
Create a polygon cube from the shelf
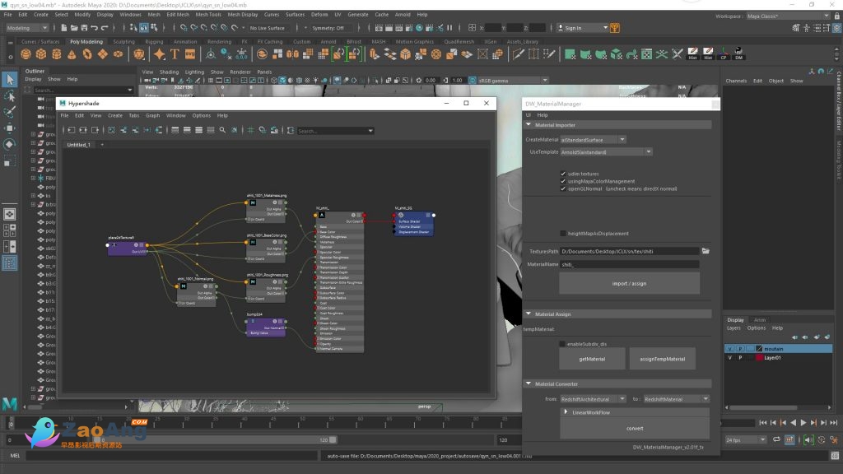click(x=41, y=54)
